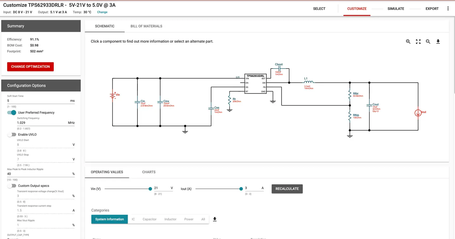Select the Cin input capacitor symbol
Viewport: 455px width, 239px height.
coord(137,102)
